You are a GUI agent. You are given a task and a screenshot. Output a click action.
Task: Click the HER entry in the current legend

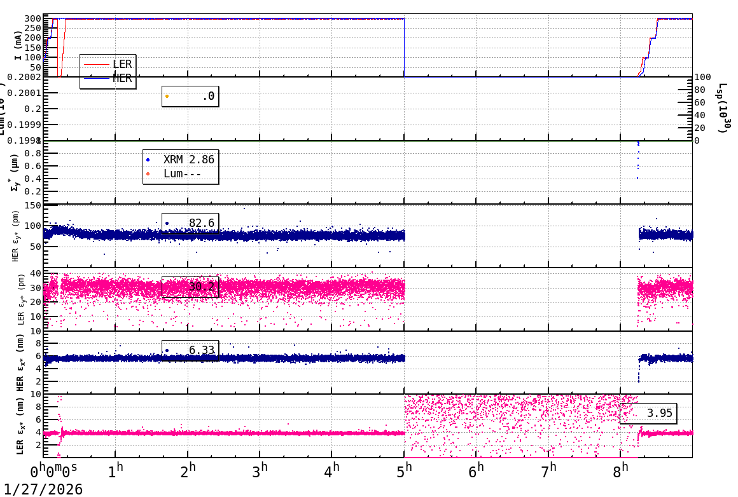pyautogui.click(x=122, y=78)
